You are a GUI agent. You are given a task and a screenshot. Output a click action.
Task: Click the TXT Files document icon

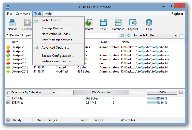pyautogui.click(x=8, y=98)
